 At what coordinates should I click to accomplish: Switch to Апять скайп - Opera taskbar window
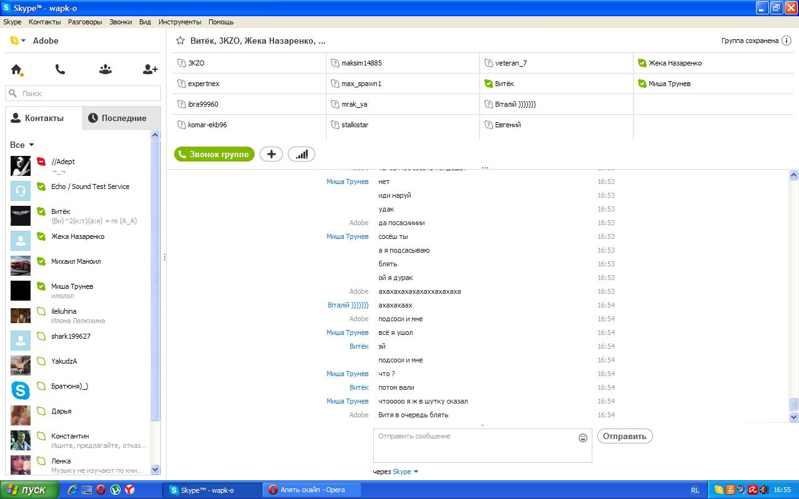[x=312, y=490]
